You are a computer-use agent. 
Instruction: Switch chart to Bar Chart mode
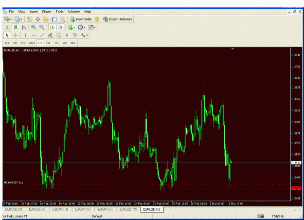(x=7, y=27)
